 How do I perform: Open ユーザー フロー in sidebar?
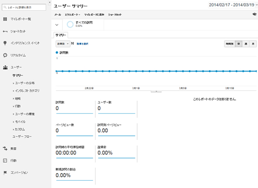(x=22, y=136)
